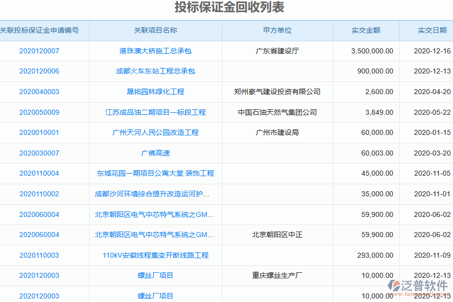The width and height of the screenshot is (453, 302).
Task: View project 成都火车东站工程总承包 details
Action: point(154,71)
